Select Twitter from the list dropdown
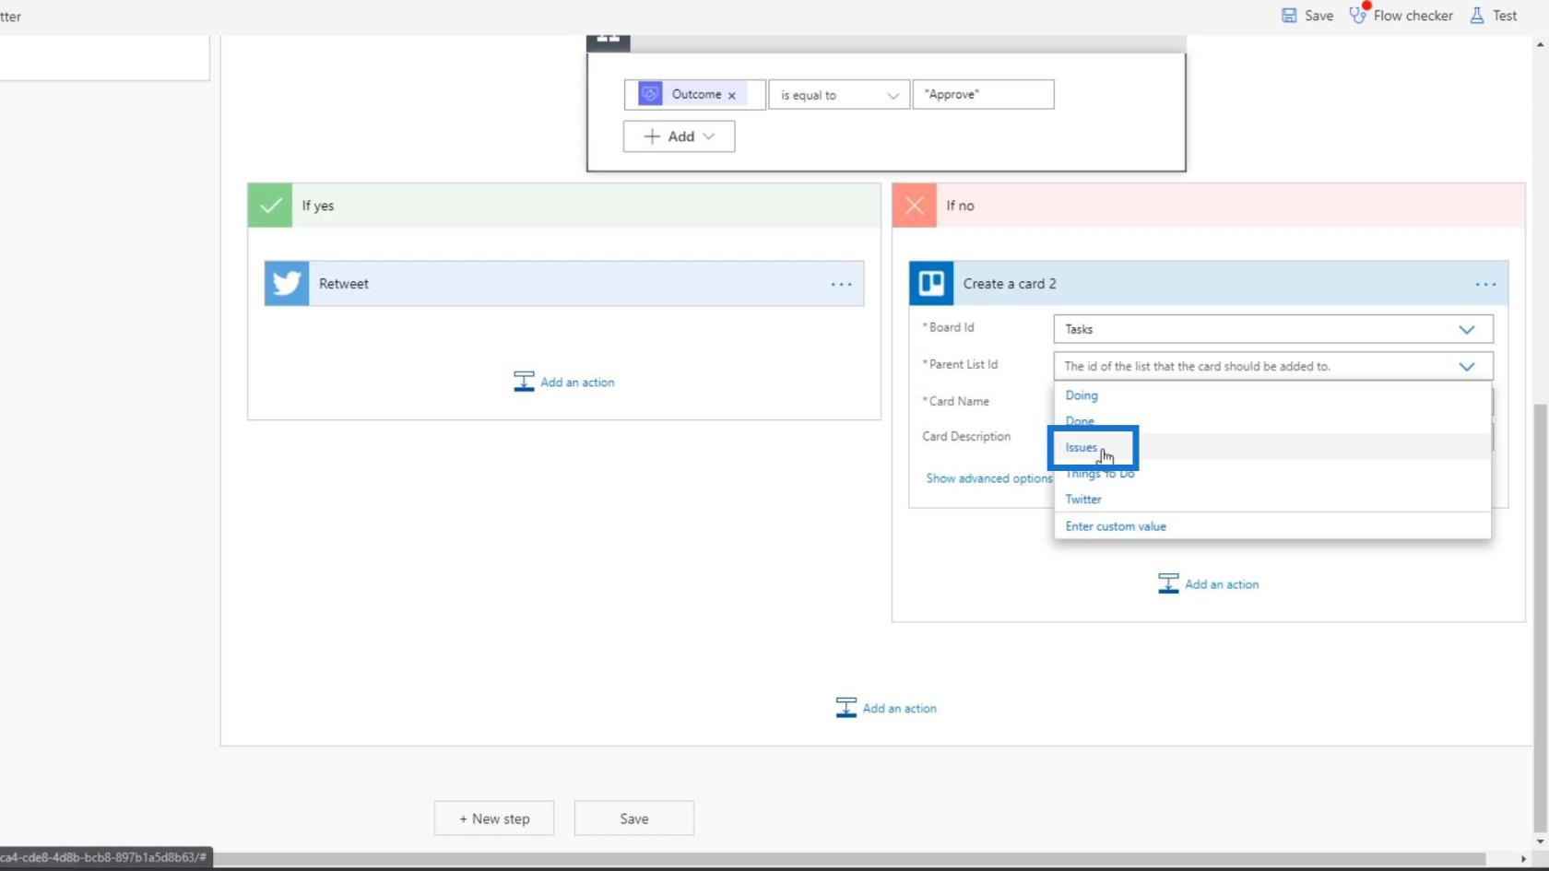Image resolution: width=1549 pixels, height=871 pixels. [1083, 499]
